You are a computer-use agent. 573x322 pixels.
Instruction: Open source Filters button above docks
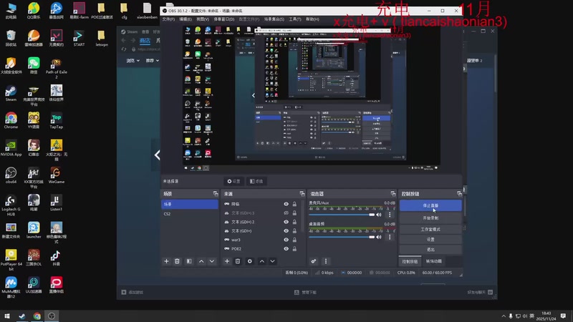click(256, 181)
